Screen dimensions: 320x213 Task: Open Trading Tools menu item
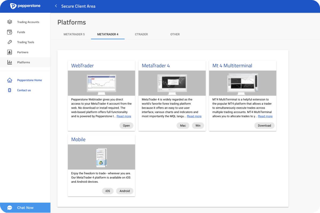tap(25, 42)
